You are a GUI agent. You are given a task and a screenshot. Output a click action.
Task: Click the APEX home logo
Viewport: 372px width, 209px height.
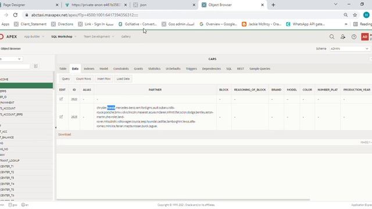tap(9, 37)
